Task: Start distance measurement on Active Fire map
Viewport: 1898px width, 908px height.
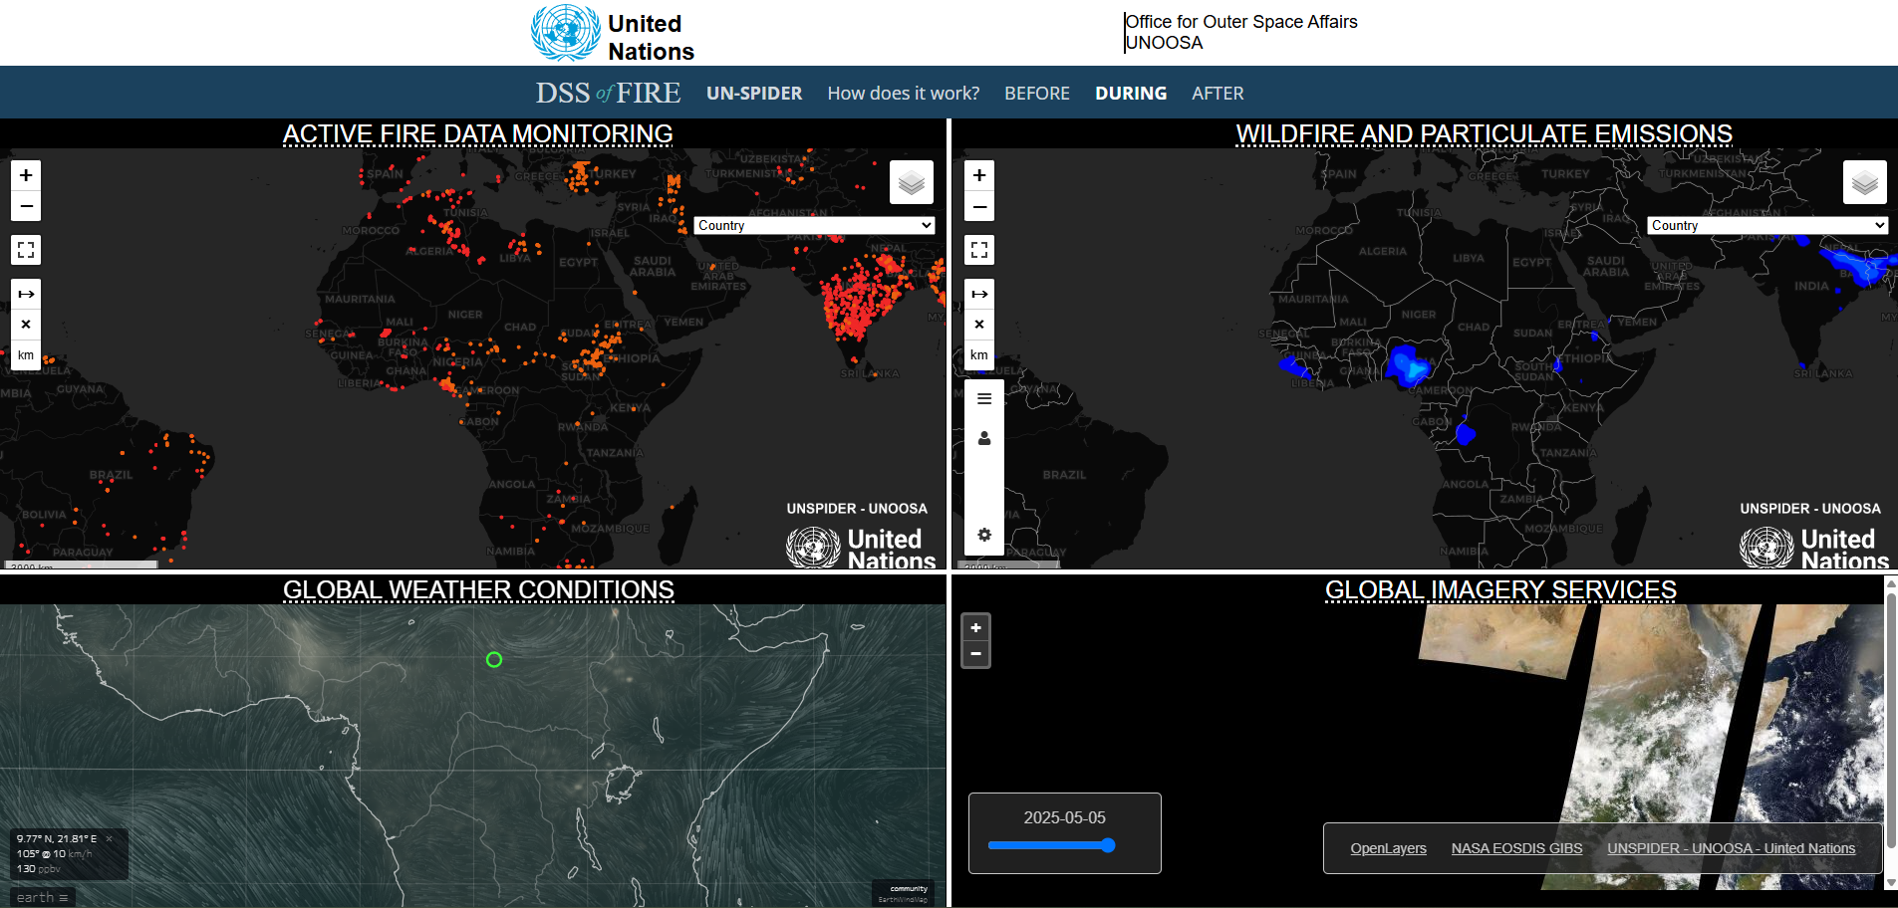Action: click(26, 294)
